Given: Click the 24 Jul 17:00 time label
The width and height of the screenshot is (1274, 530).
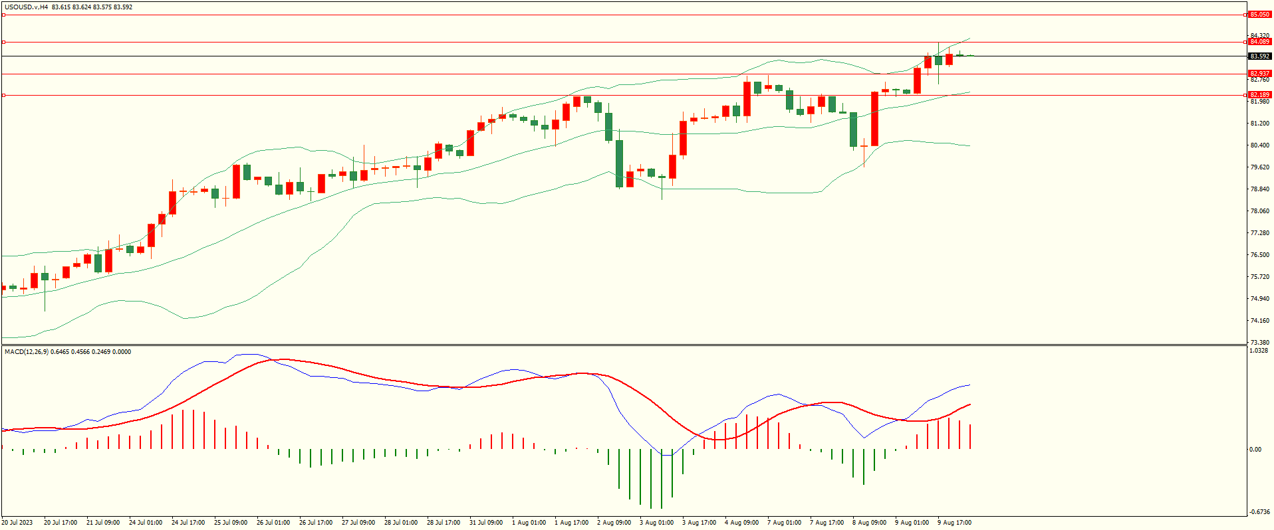Looking at the screenshot, I should click(x=188, y=523).
